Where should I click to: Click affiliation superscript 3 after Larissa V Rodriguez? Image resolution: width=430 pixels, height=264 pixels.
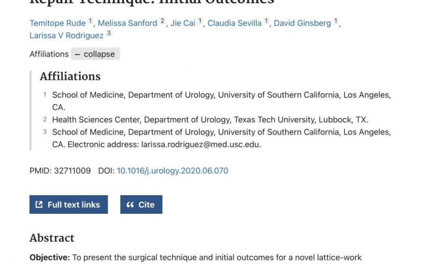(x=109, y=34)
